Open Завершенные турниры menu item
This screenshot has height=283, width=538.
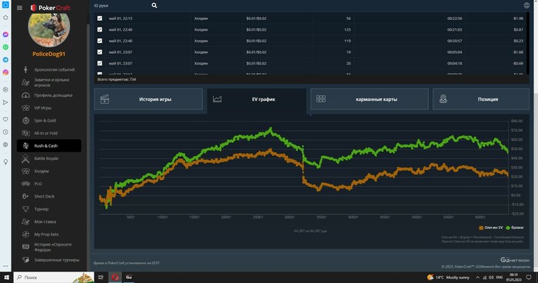49,260
